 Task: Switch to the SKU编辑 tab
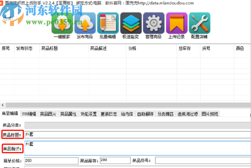point(29,114)
